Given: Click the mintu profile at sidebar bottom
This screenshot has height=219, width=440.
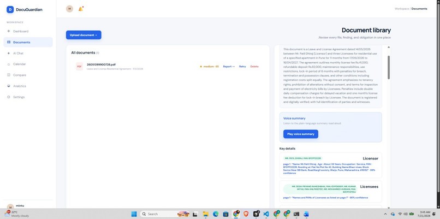Looking at the screenshot, I should [x=17, y=206].
